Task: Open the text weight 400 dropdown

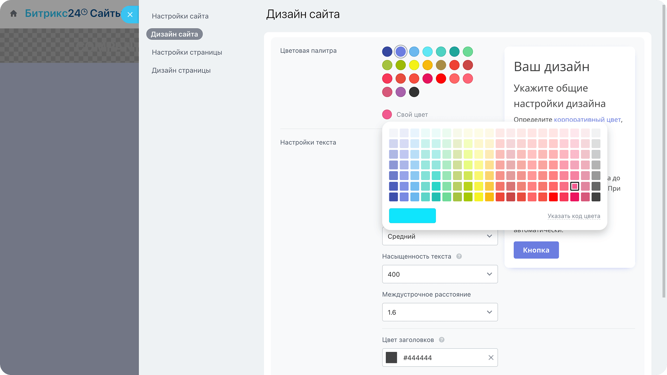Action: click(440, 274)
